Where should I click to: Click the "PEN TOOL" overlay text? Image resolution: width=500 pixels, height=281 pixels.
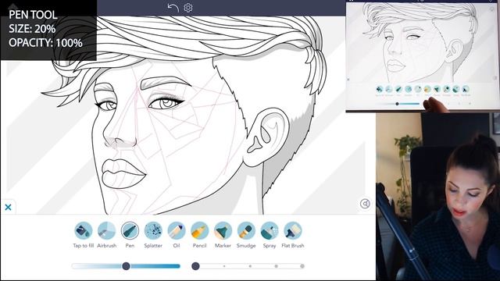33,15
